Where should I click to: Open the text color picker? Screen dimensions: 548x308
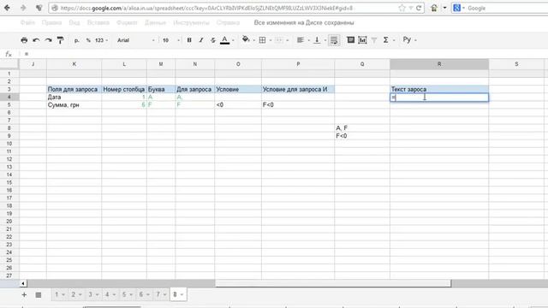[227, 40]
